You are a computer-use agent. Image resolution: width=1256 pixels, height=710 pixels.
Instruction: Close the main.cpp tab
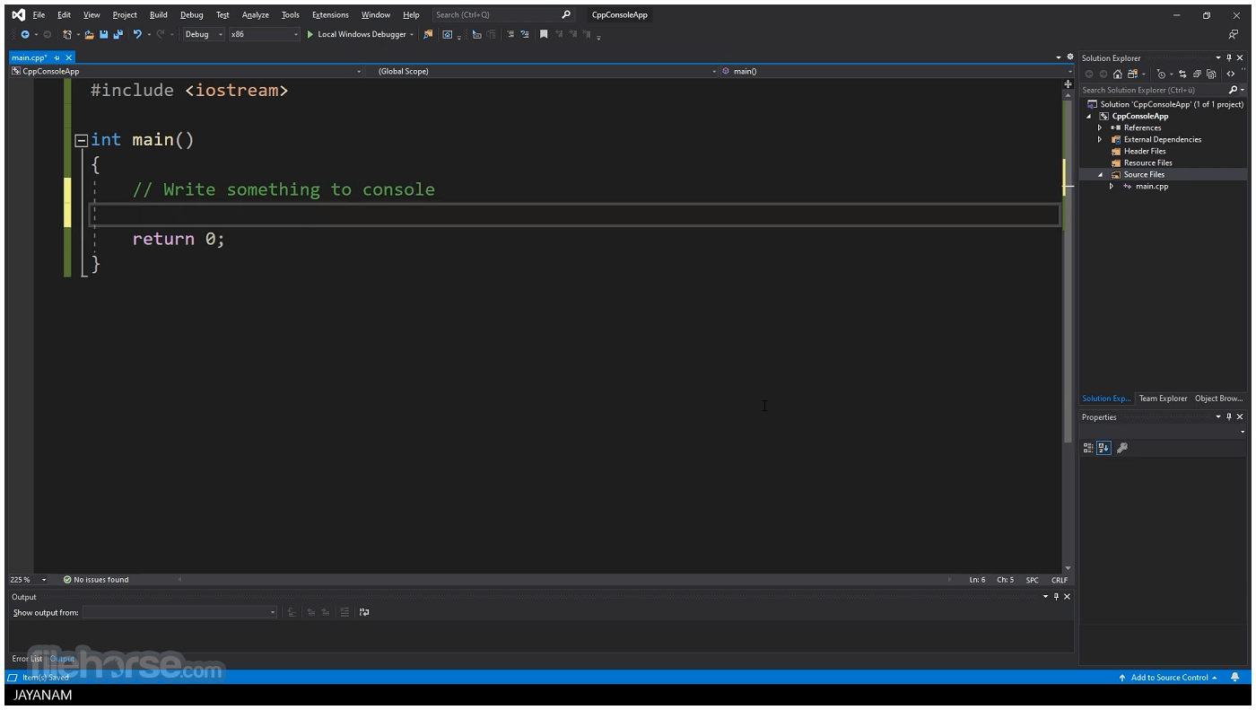pyautogui.click(x=69, y=57)
